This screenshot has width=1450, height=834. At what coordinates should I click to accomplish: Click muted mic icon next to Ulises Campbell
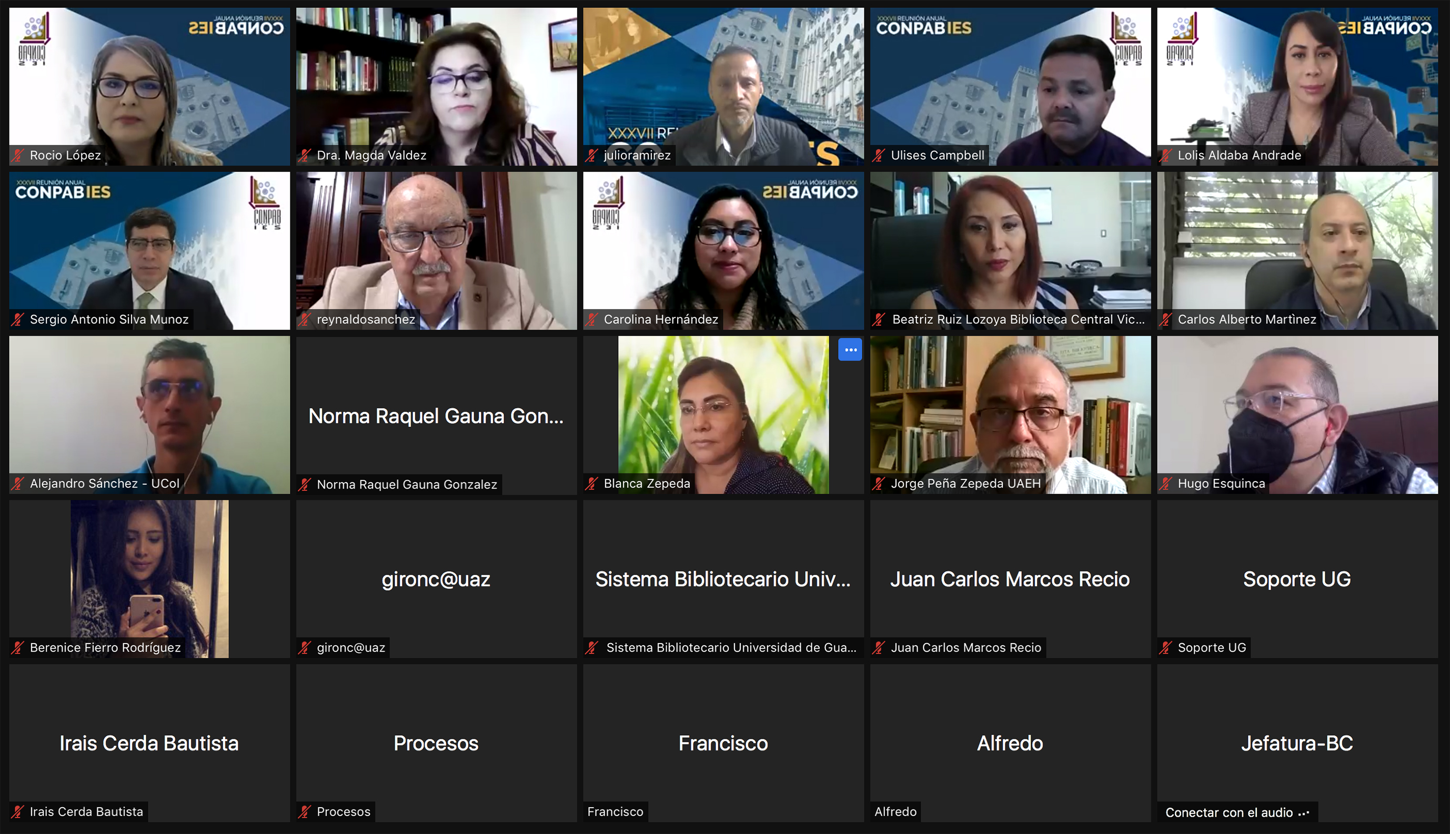click(879, 155)
